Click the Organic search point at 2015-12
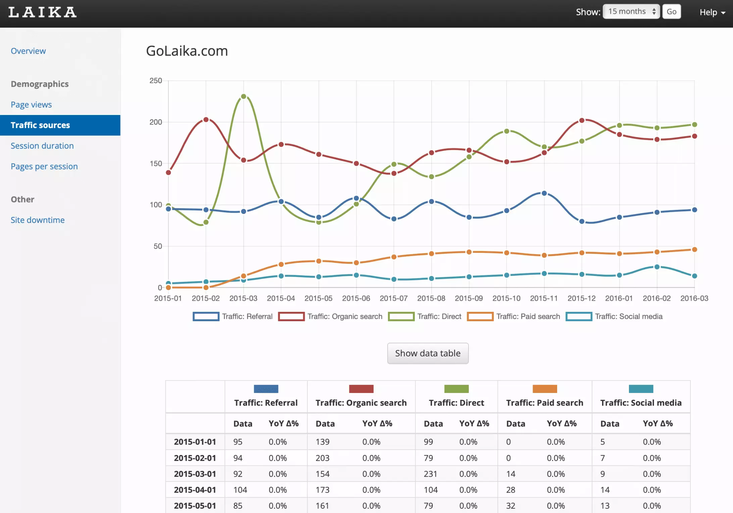The height and width of the screenshot is (513, 733). pyautogui.click(x=582, y=120)
